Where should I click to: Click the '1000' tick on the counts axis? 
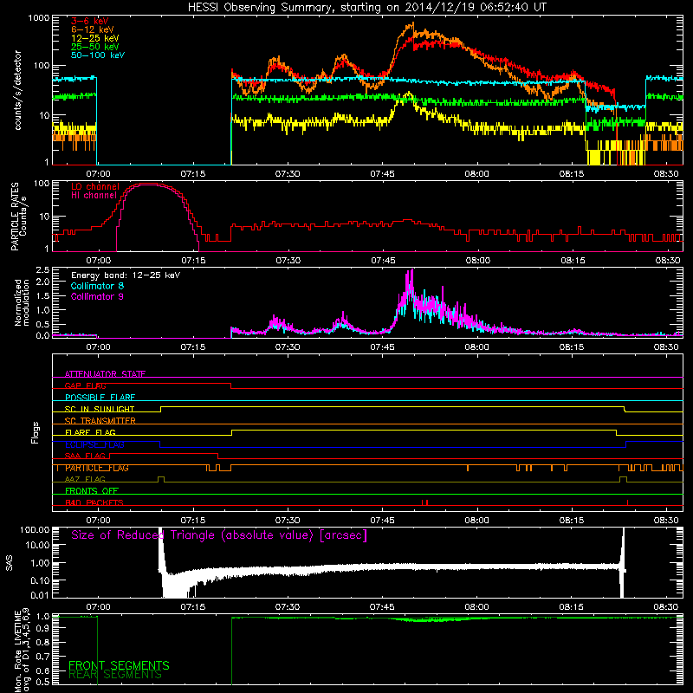(x=38, y=18)
